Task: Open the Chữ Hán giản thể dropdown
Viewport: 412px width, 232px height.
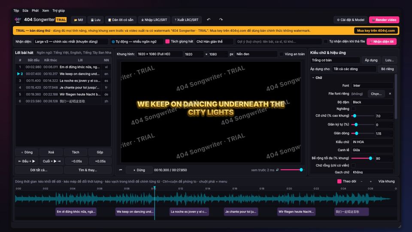Action: point(214,42)
